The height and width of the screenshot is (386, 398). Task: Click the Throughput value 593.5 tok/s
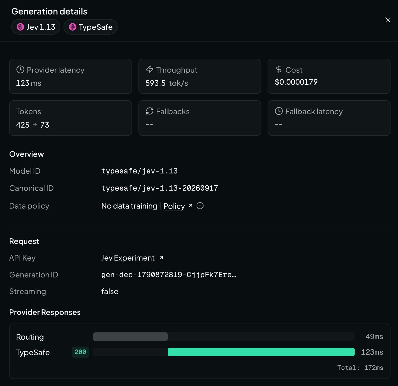(167, 83)
